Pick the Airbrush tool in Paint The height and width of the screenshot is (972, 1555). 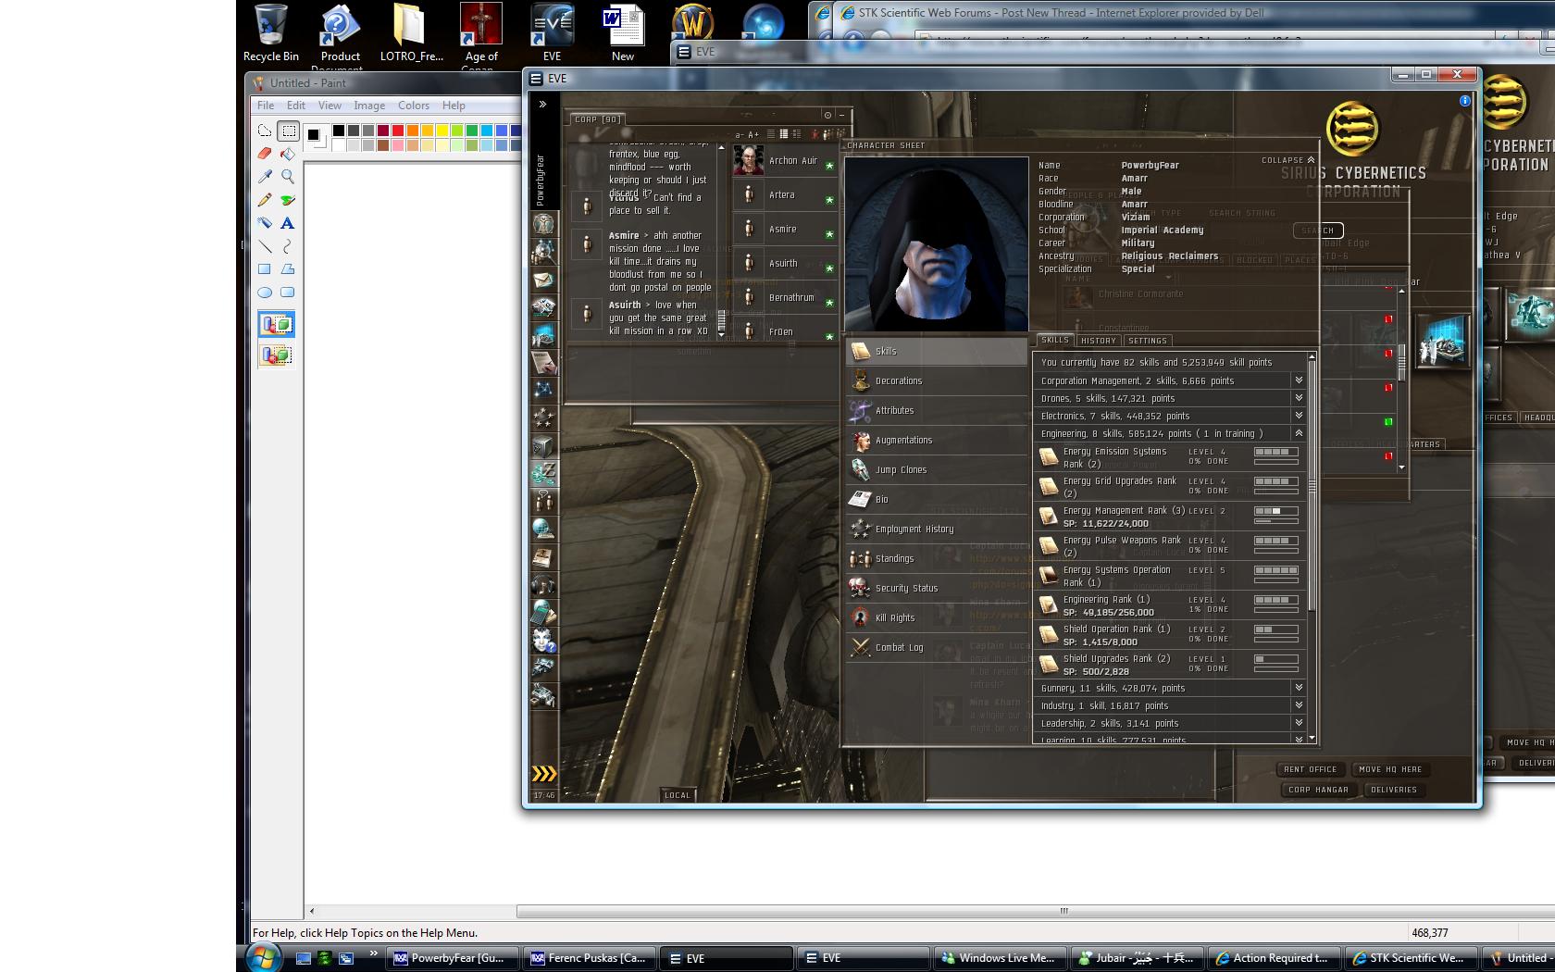pos(265,223)
